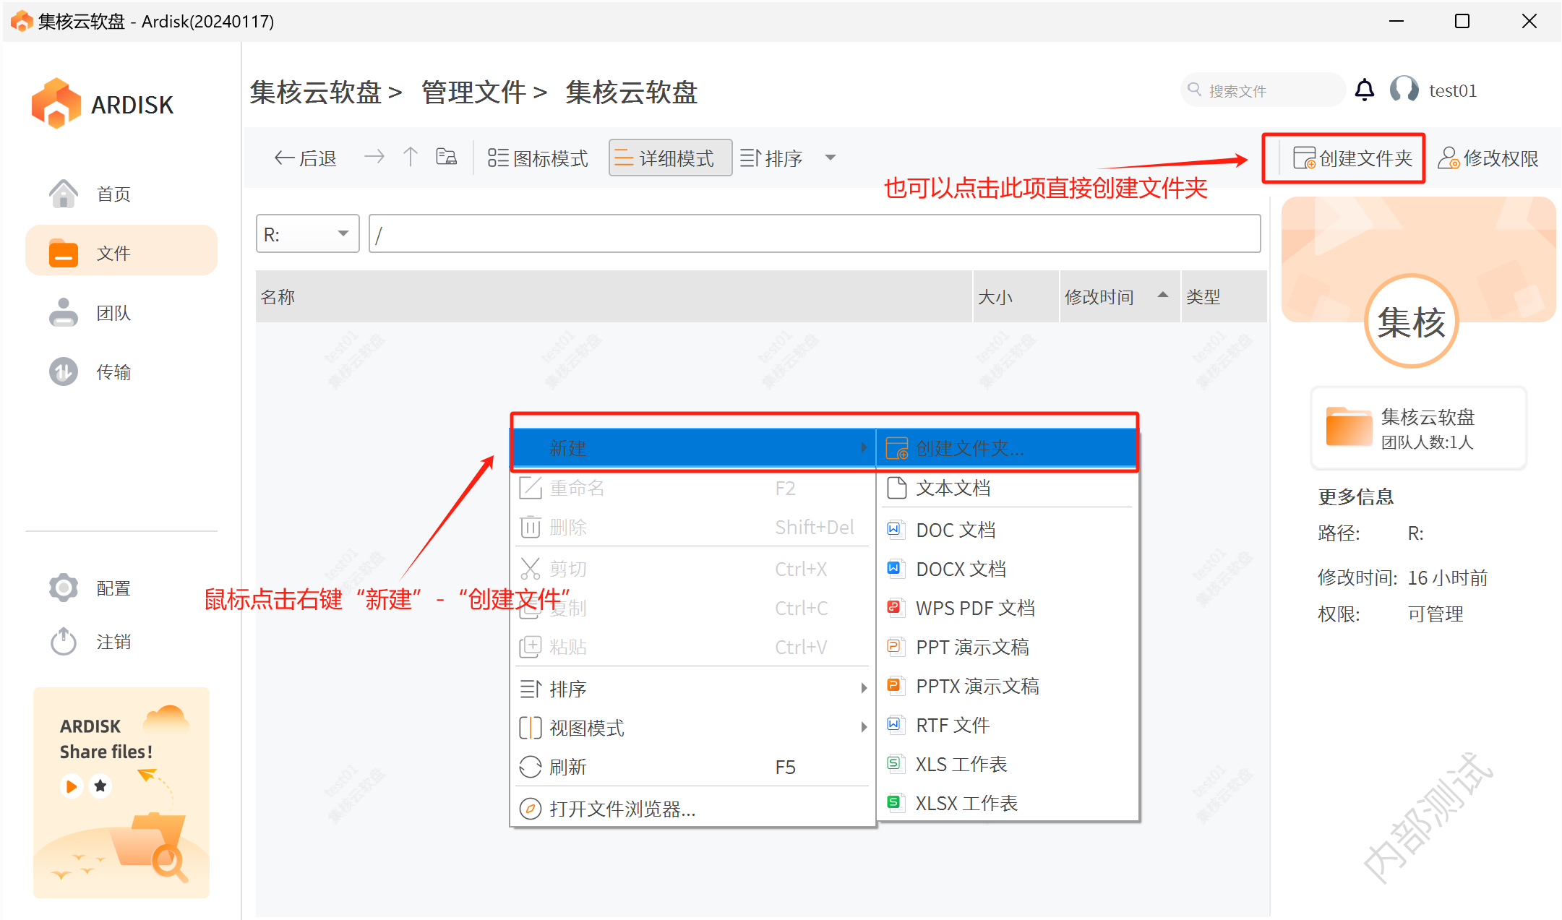The image size is (1562, 920).
Task: Expand the dropdown arrow beside 排序
Action: [x=830, y=158]
